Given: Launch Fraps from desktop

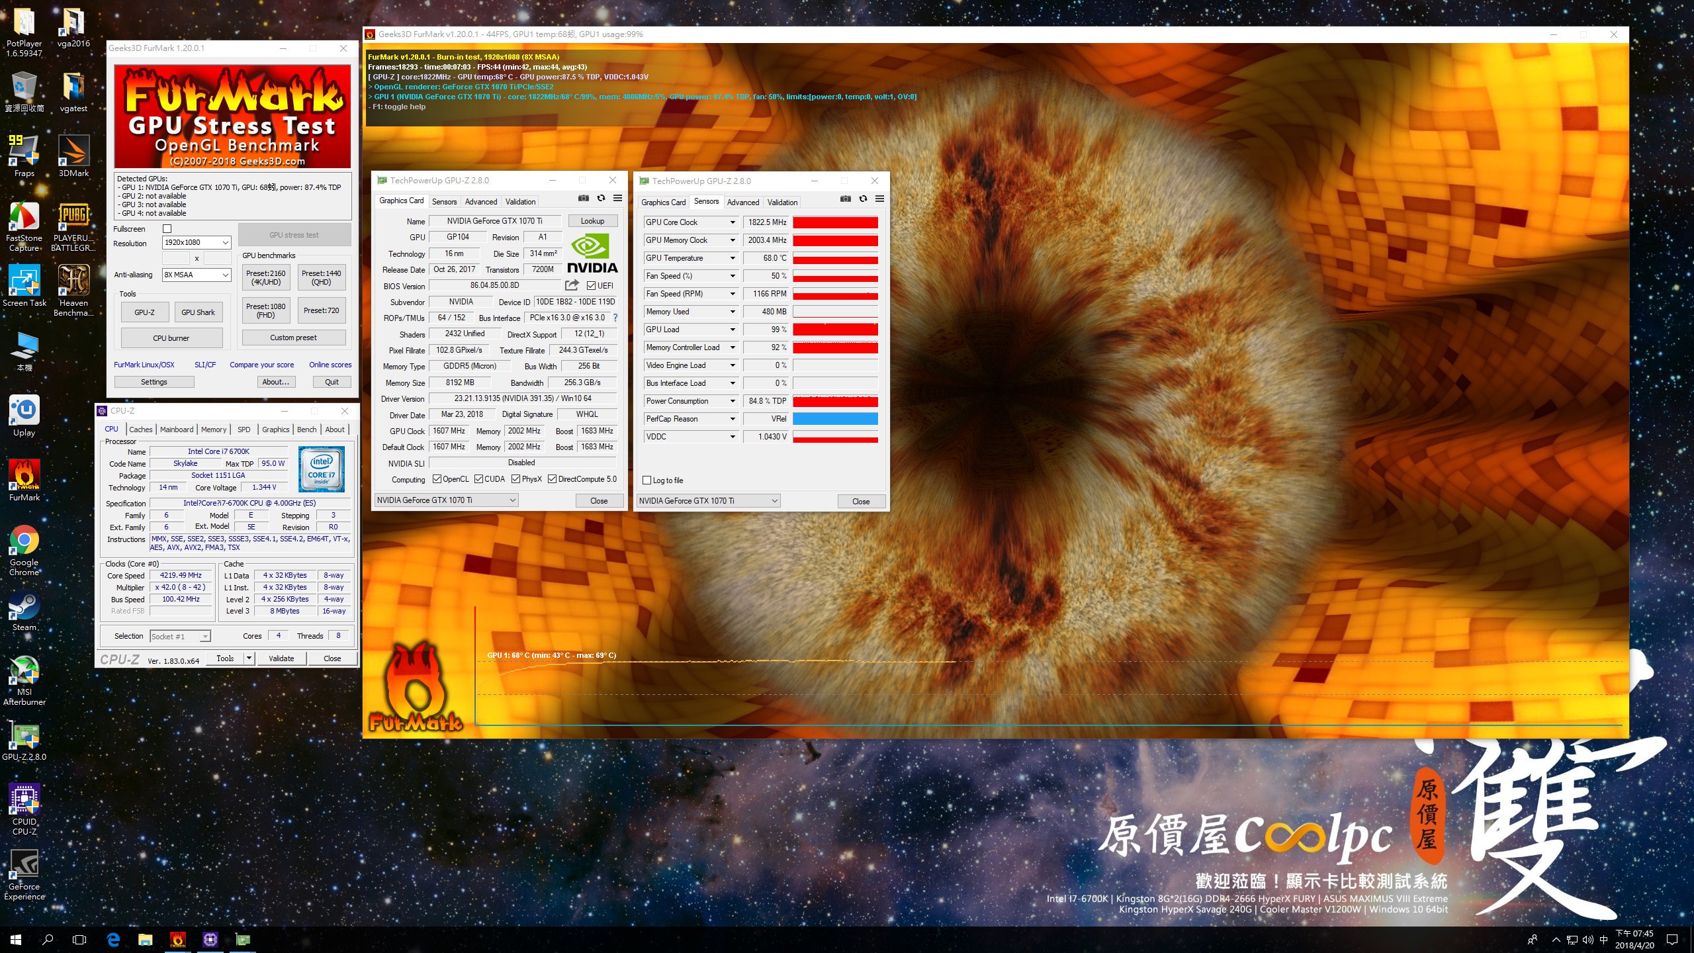Looking at the screenshot, I should [24, 156].
